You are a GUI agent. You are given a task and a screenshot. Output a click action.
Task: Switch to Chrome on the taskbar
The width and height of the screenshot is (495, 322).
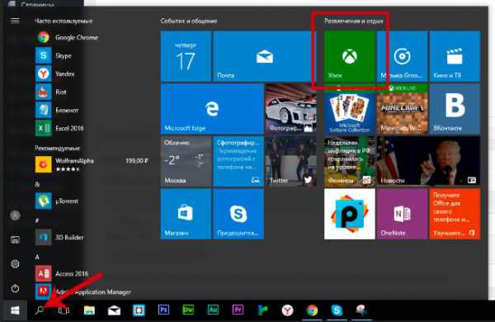[x=312, y=310]
